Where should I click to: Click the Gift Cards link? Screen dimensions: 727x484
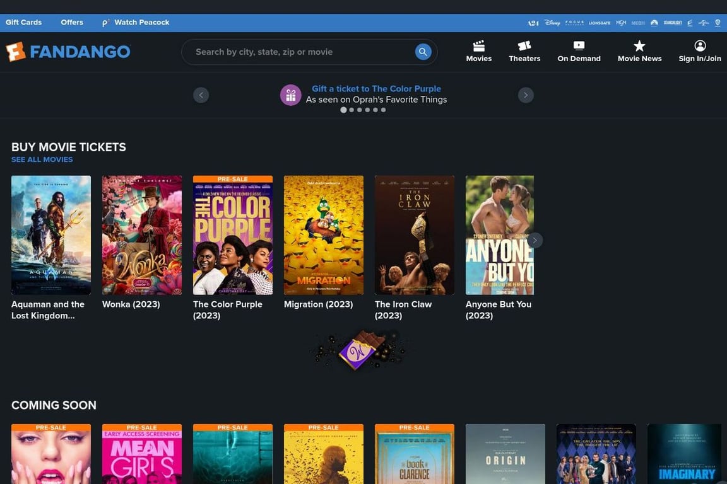coord(23,22)
